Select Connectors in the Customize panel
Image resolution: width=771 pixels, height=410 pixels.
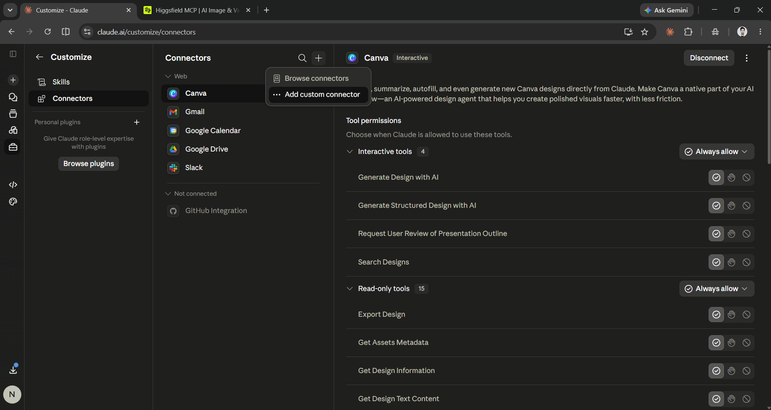pyautogui.click(x=88, y=98)
